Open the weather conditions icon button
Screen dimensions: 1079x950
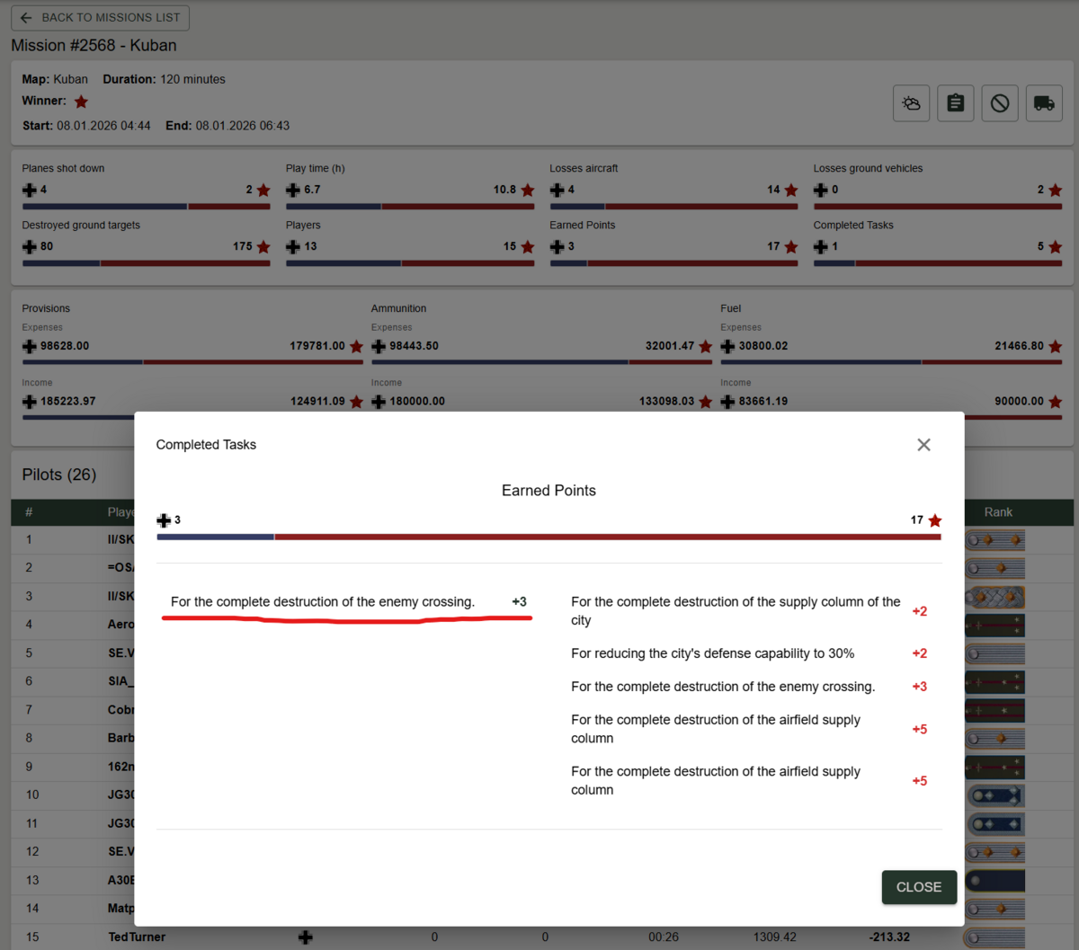click(911, 103)
